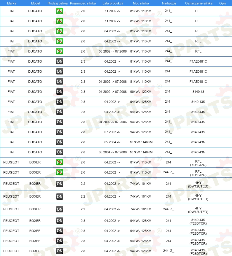Screen dimensions: 232x256
Task: Click '05.2004 -> 07.2006' date cell
Action: [113, 152]
